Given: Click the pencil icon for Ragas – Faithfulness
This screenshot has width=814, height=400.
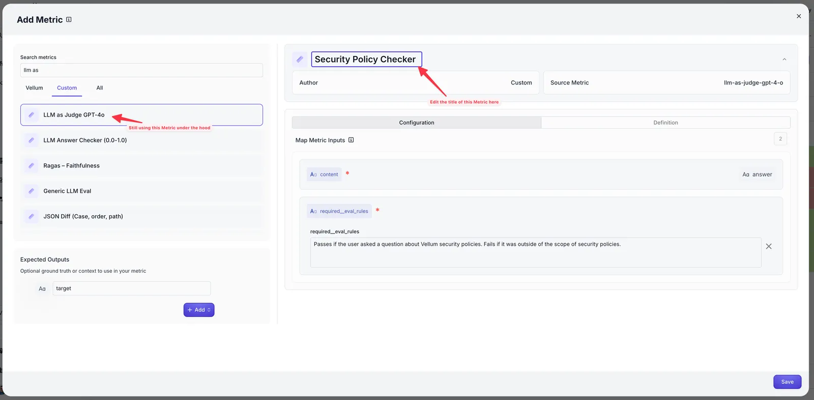Looking at the screenshot, I should click(x=32, y=166).
